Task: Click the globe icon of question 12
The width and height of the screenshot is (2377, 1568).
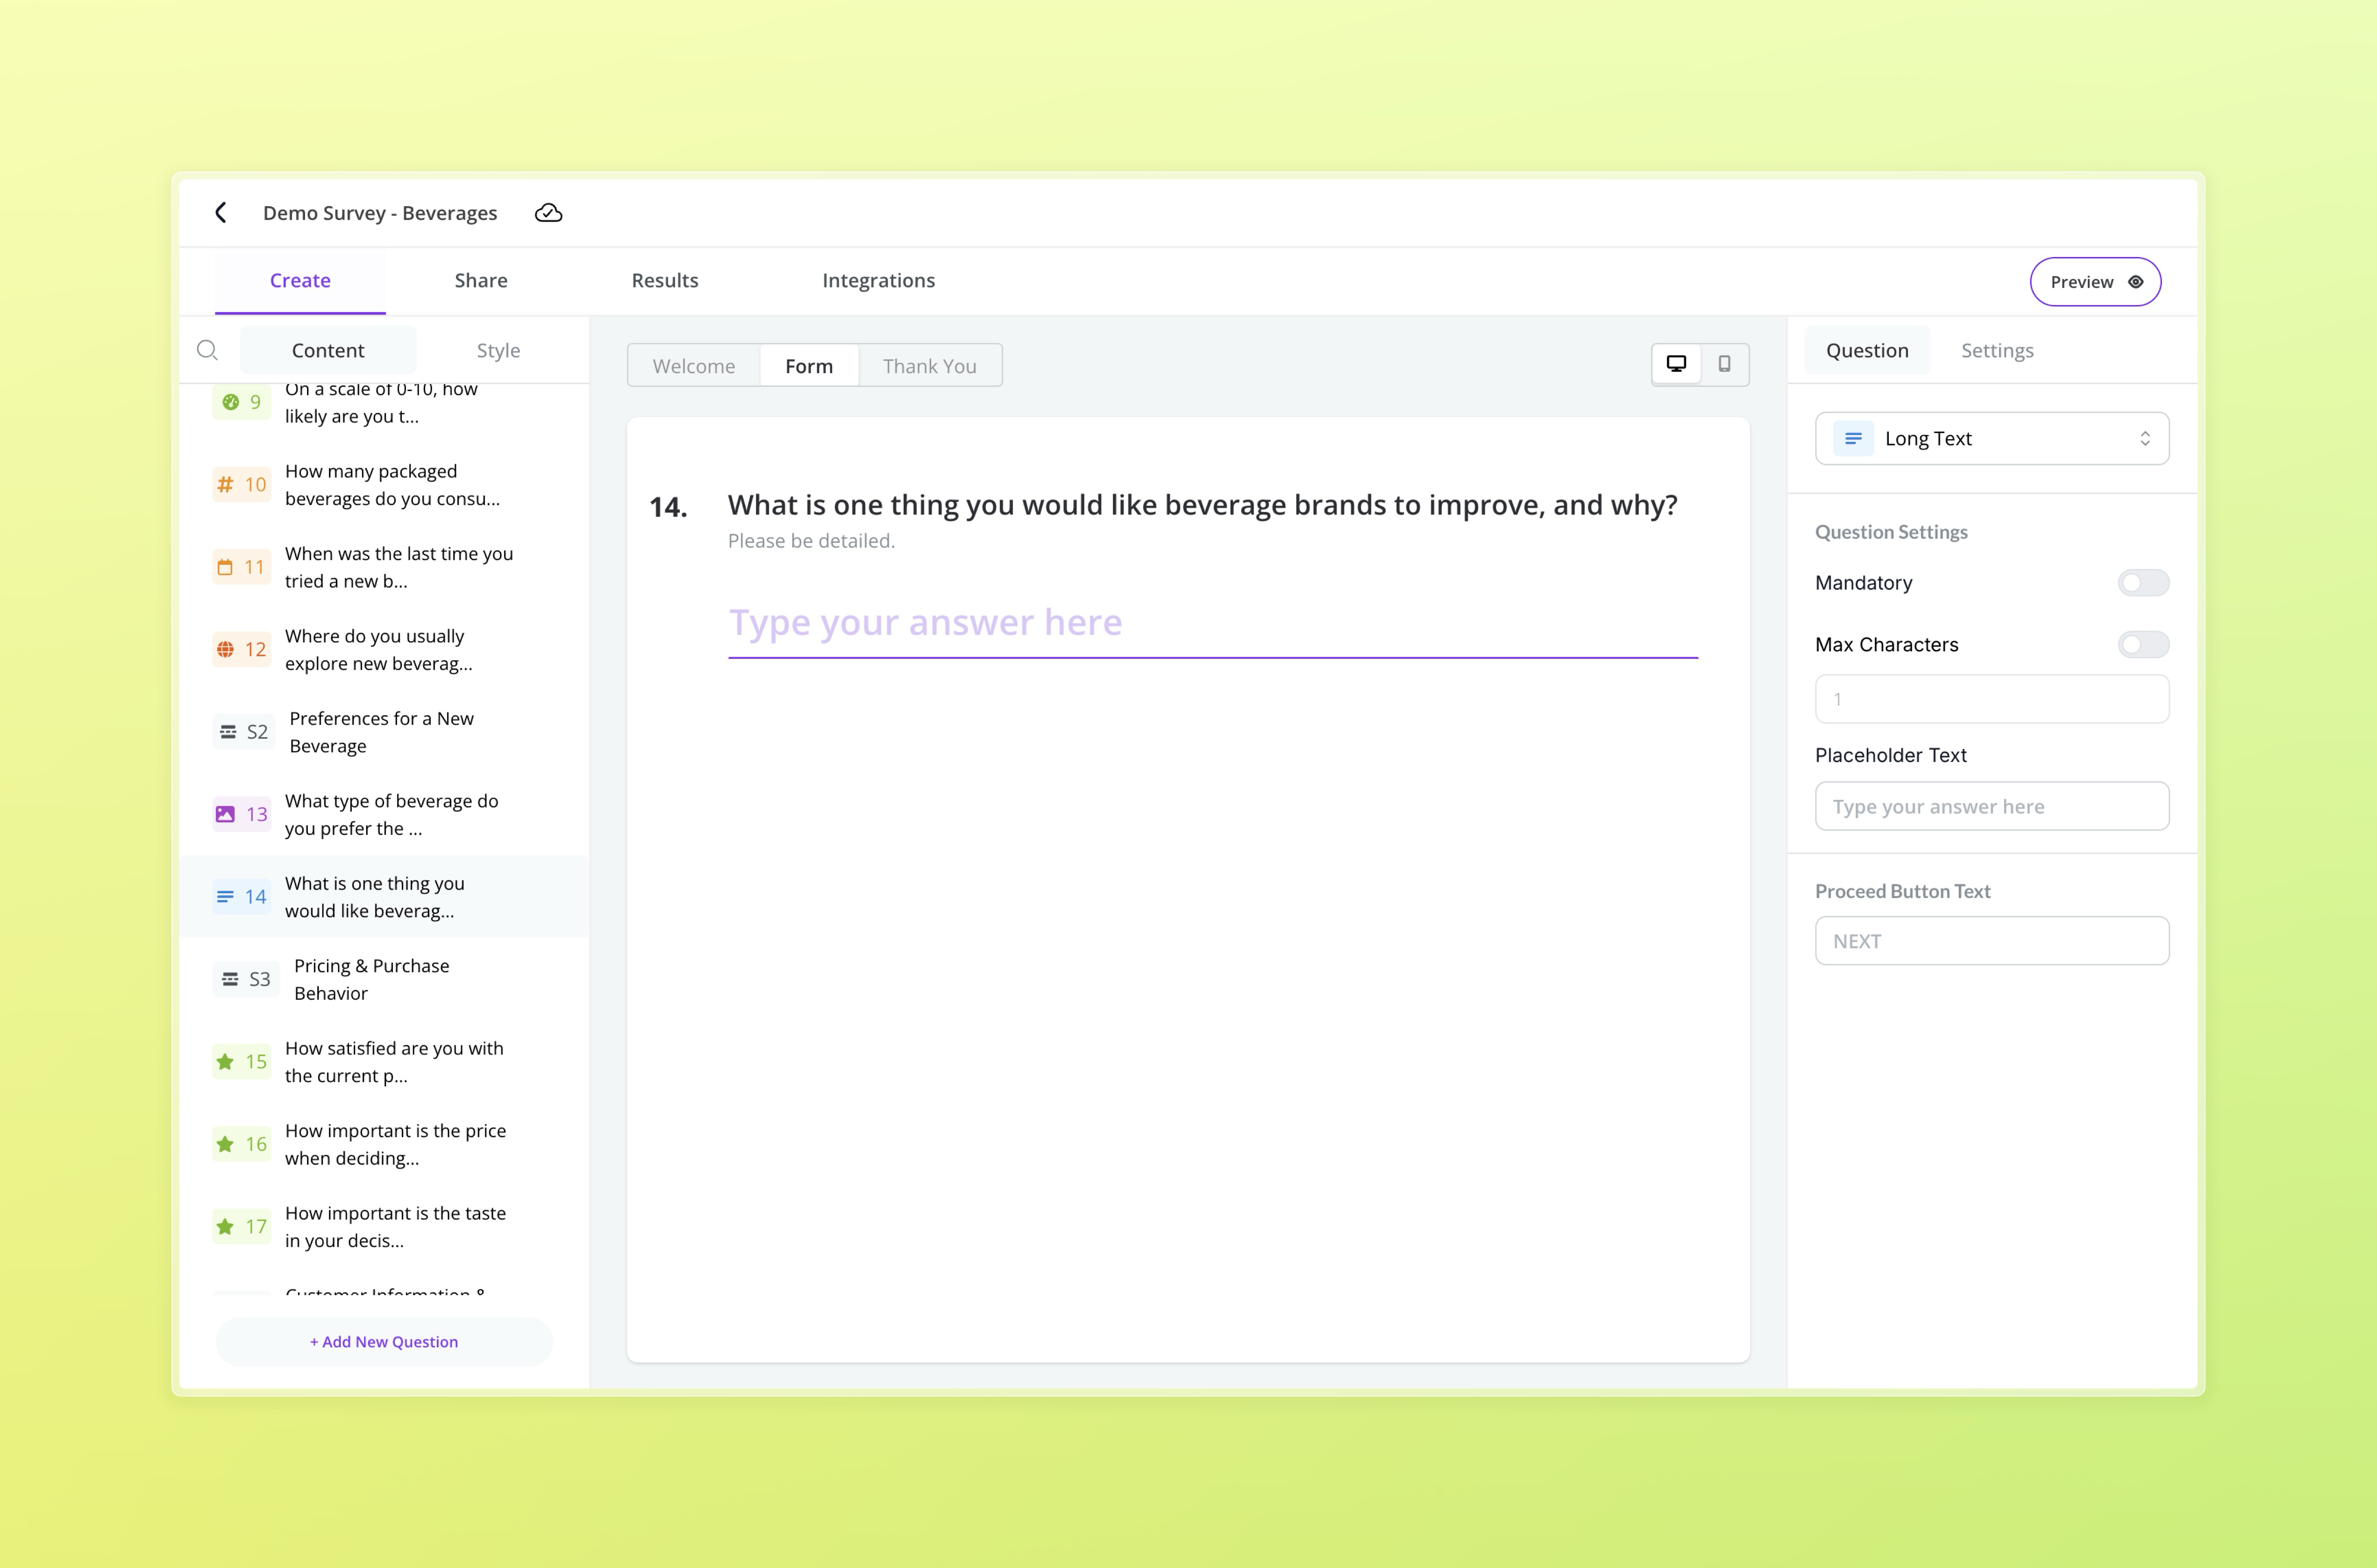Action: pyautogui.click(x=226, y=650)
